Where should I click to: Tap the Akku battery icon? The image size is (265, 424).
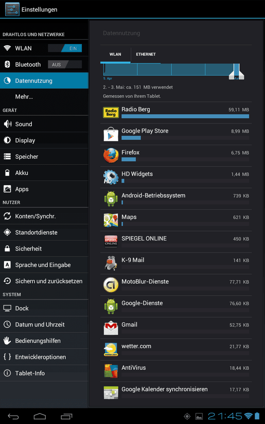(7, 173)
